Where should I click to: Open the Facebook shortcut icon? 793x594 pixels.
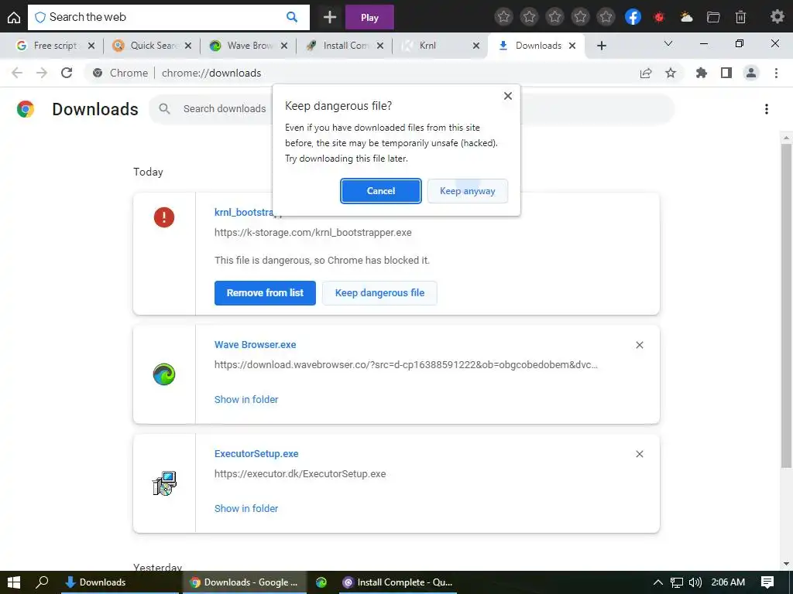coord(633,17)
